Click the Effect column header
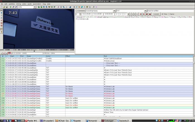The width and height of the screenshot is (195, 122). (x=84, y=56)
